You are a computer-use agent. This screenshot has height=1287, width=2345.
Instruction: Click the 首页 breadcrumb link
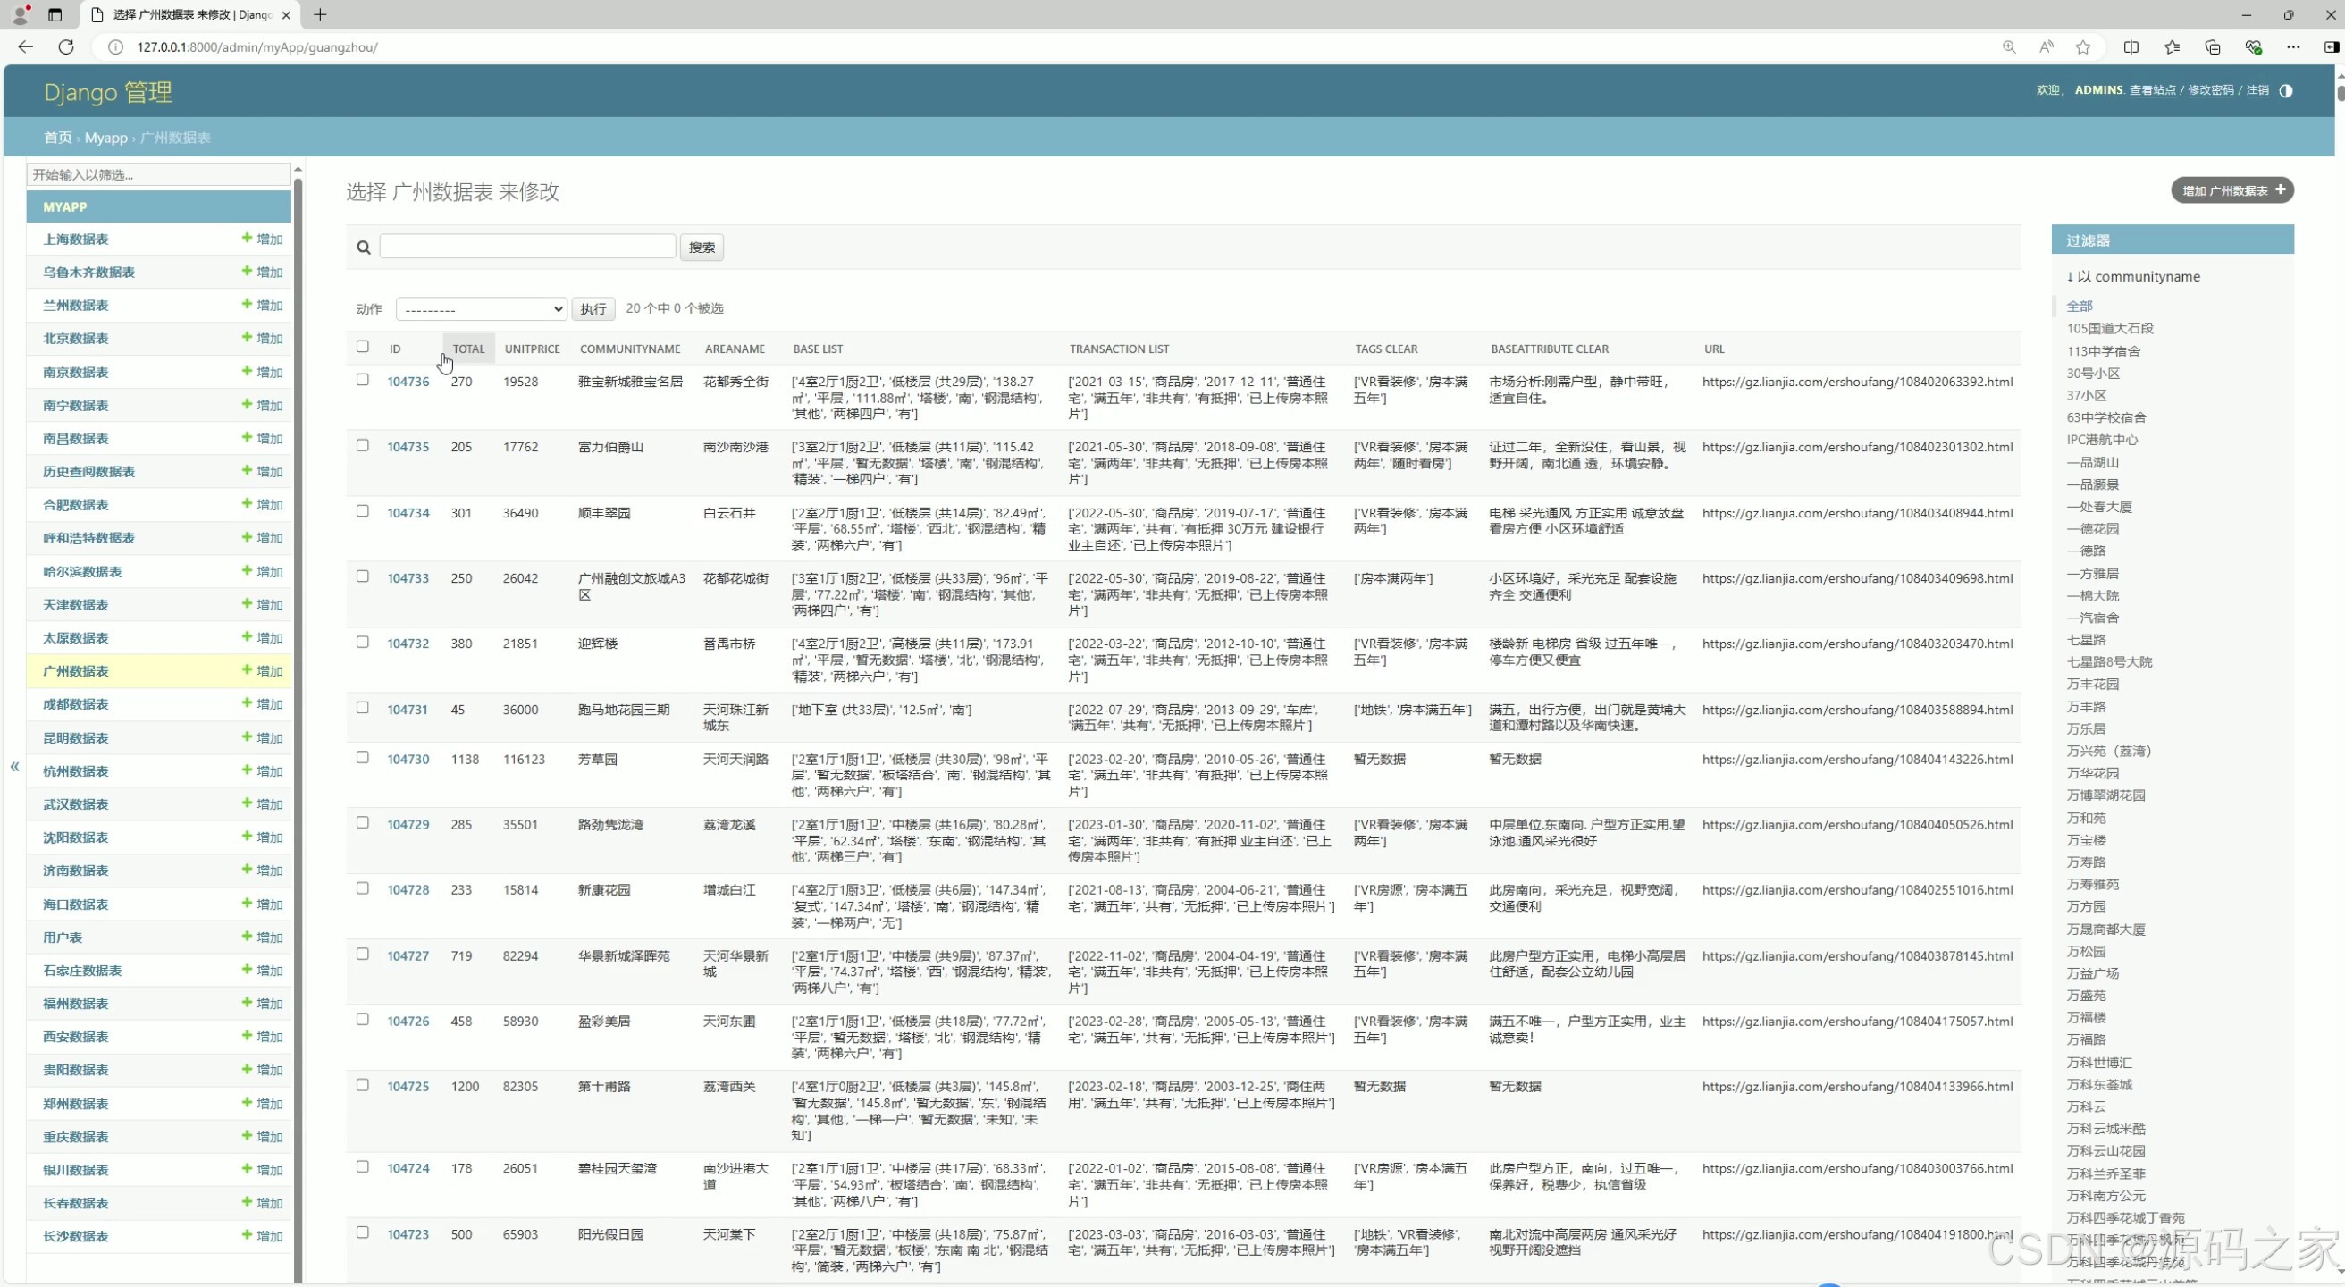[57, 138]
